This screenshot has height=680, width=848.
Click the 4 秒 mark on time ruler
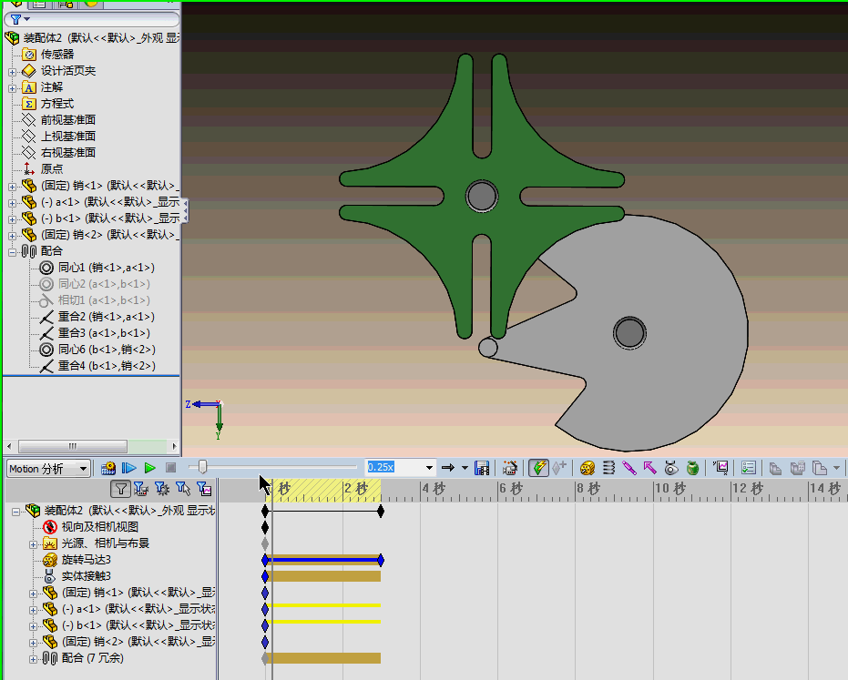[434, 489]
